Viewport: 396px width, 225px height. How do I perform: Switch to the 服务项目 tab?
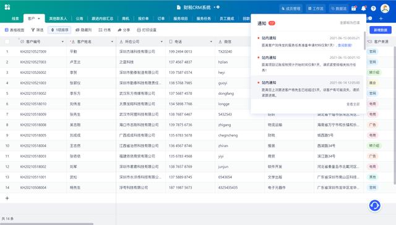pyautogui.click(x=181, y=19)
